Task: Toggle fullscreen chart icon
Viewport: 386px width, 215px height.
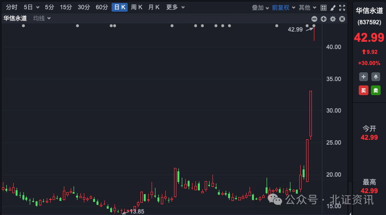Action: click(x=342, y=8)
